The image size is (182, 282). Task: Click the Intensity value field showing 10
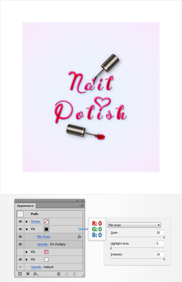[160, 254]
